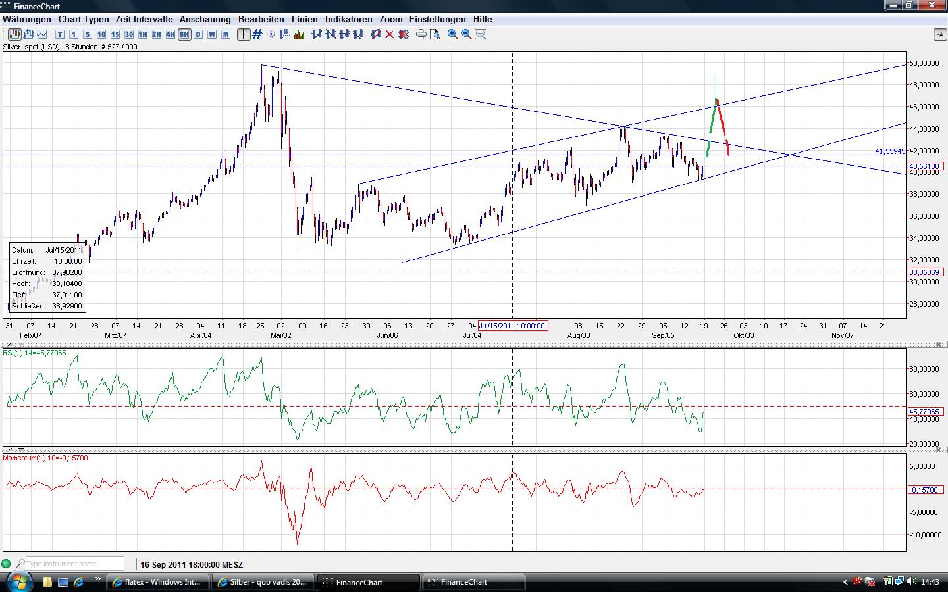Viewport: 948px width, 592px height.
Task: Open the Windows Start button
Action: pyautogui.click(x=18, y=581)
